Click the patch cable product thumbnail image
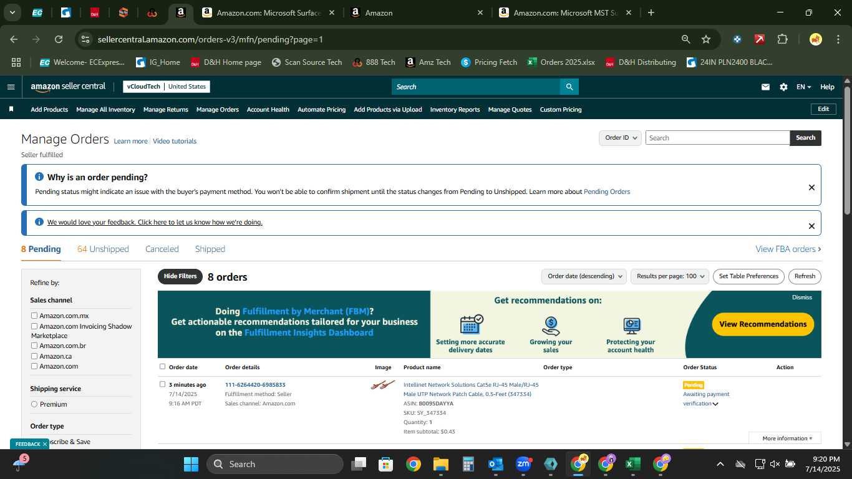The height and width of the screenshot is (479, 852). click(383, 385)
